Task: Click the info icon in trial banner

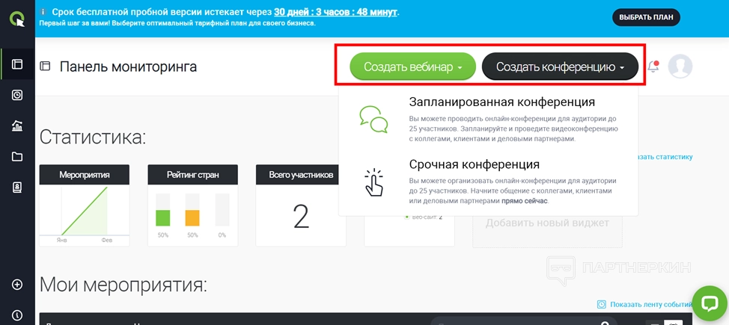Action: (x=43, y=12)
